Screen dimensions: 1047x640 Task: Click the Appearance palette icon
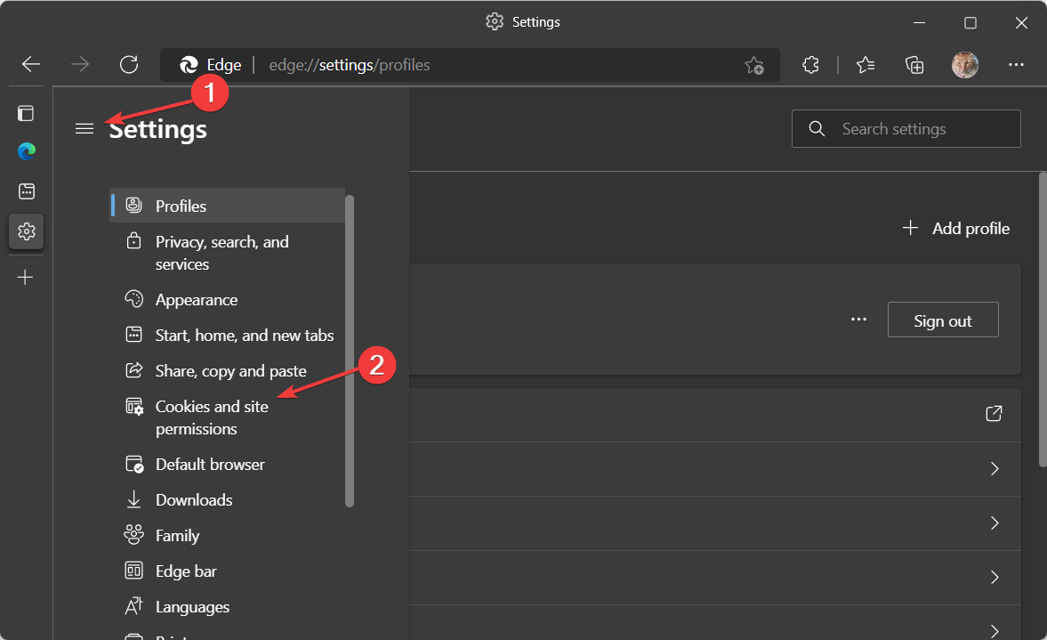(x=133, y=298)
